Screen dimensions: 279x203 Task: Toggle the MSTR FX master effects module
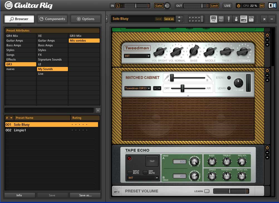[251, 19]
